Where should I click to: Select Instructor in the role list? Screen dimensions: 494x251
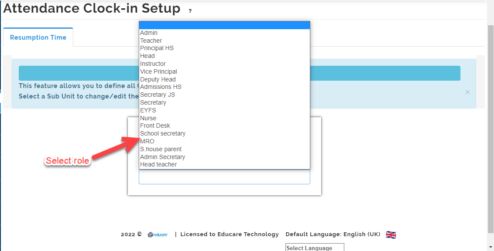coord(224,64)
